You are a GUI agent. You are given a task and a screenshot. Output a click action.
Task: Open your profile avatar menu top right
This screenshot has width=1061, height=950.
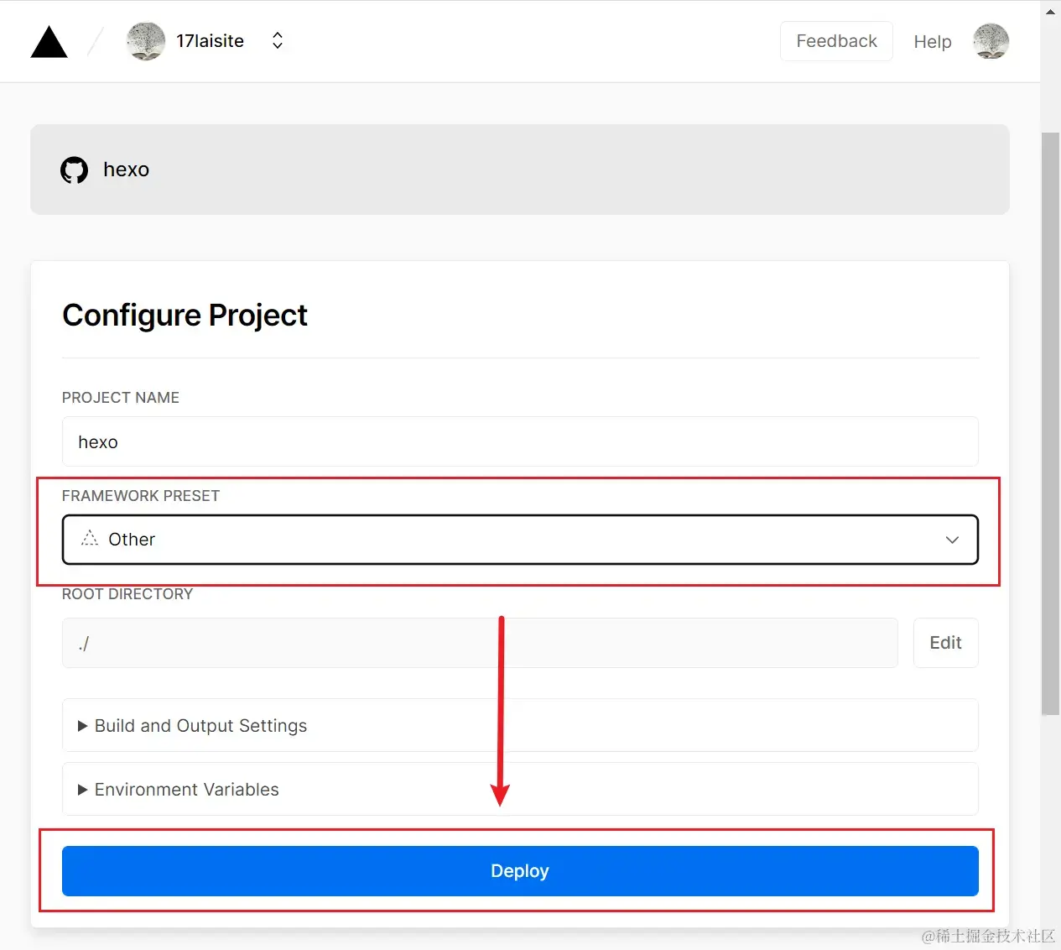tap(991, 40)
